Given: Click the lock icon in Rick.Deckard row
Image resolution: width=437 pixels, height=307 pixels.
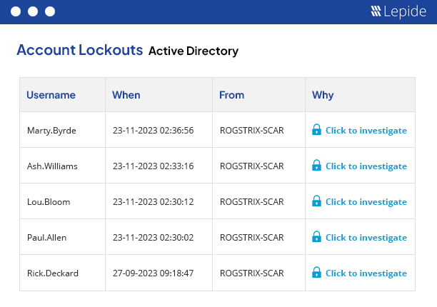Looking at the screenshot, I should pyautogui.click(x=316, y=272).
